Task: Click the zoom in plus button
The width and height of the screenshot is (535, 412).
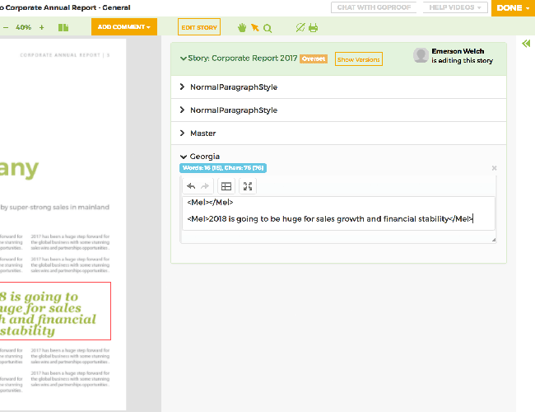Action: [x=42, y=27]
